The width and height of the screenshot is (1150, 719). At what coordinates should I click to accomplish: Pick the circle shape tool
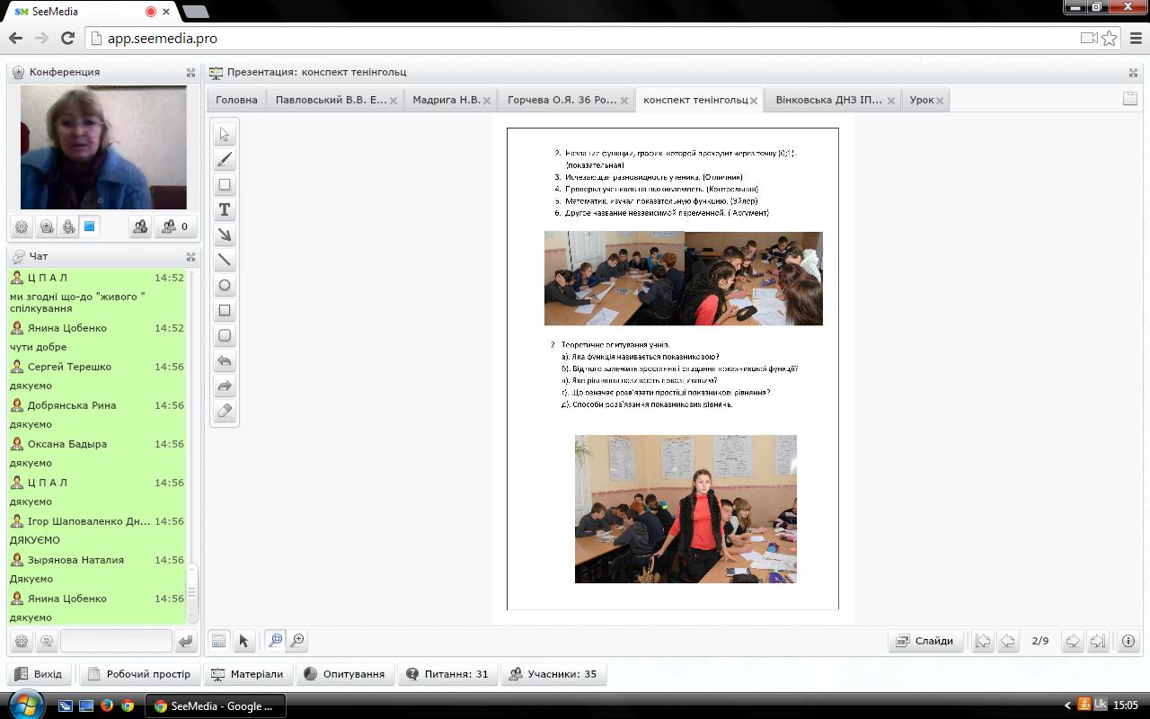pos(225,286)
